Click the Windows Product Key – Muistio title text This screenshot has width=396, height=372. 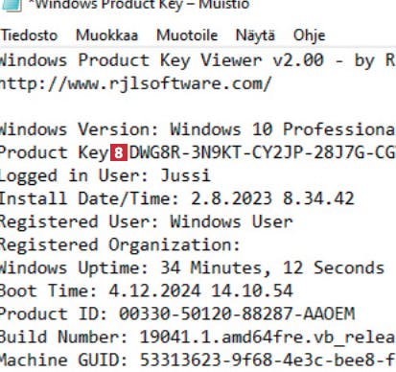click(139, 5)
